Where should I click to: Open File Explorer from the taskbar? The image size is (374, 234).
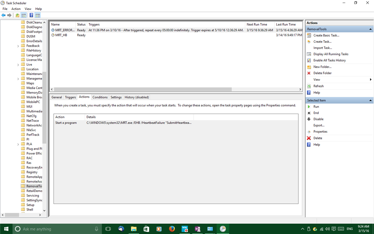point(134,229)
